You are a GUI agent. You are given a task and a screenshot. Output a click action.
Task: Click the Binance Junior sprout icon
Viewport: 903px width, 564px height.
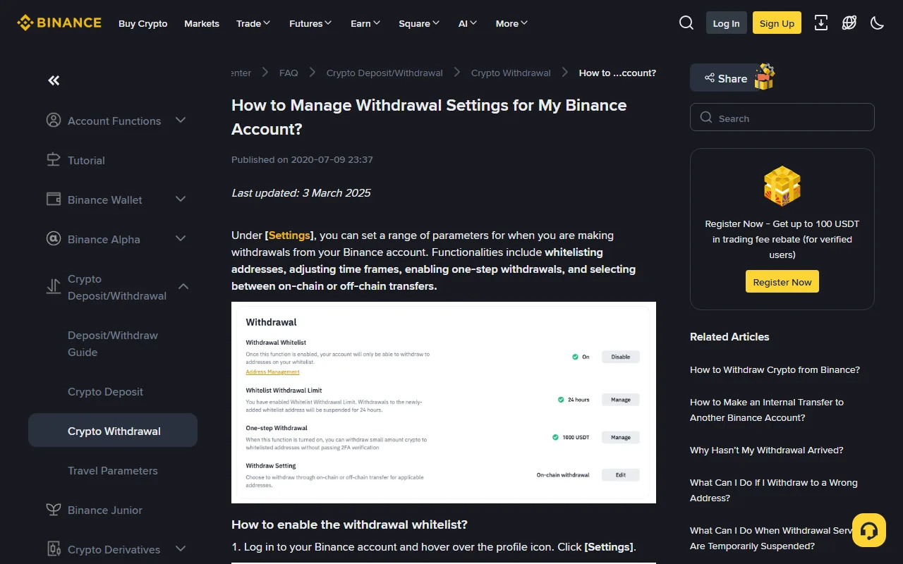[x=54, y=510]
